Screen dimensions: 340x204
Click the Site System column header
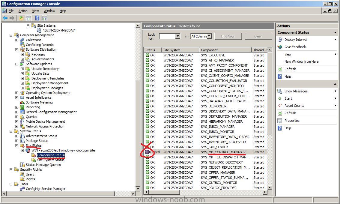pos(180,50)
